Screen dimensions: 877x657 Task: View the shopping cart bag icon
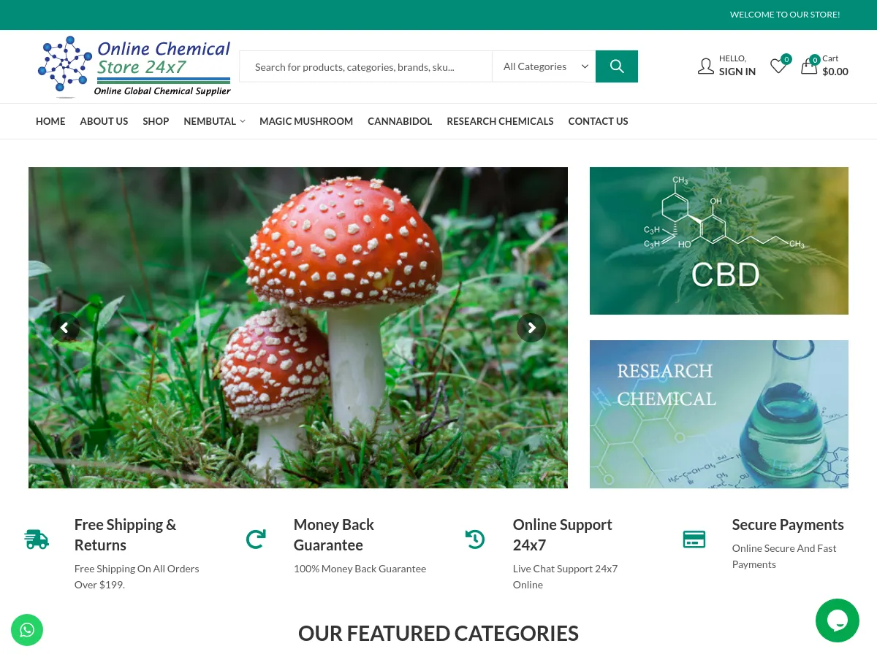[x=809, y=66]
